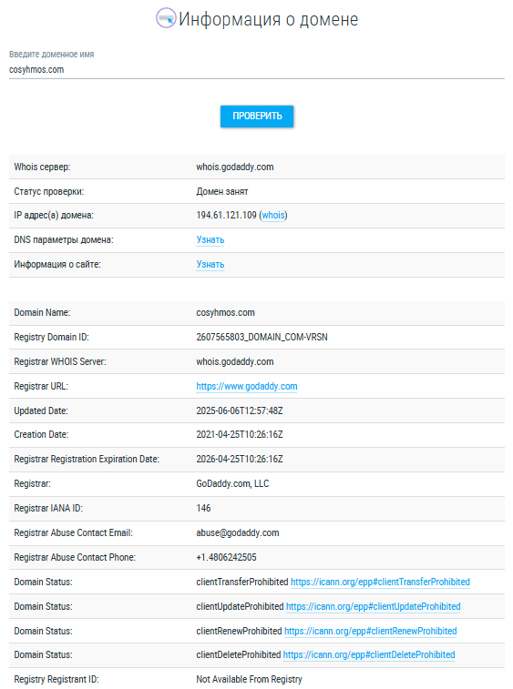Click Узнать for DNS параметры домена
The image size is (513, 689).
click(210, 240)
